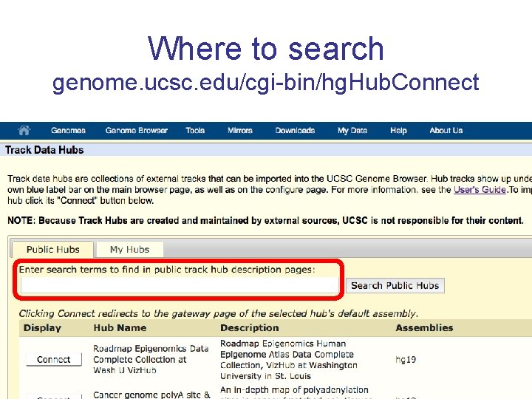Open the Mirrors menu
The width and height of the screenshot is (532, 399).
[240, 131]
